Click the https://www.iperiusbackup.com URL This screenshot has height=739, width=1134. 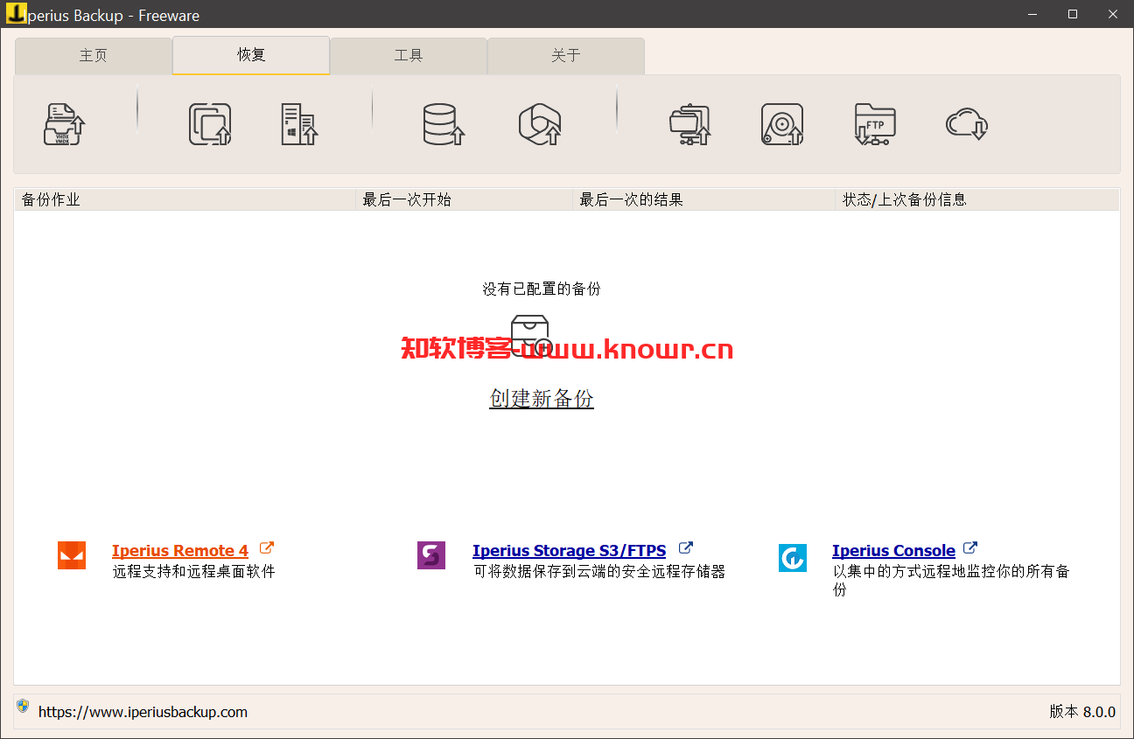click(143, 712)
